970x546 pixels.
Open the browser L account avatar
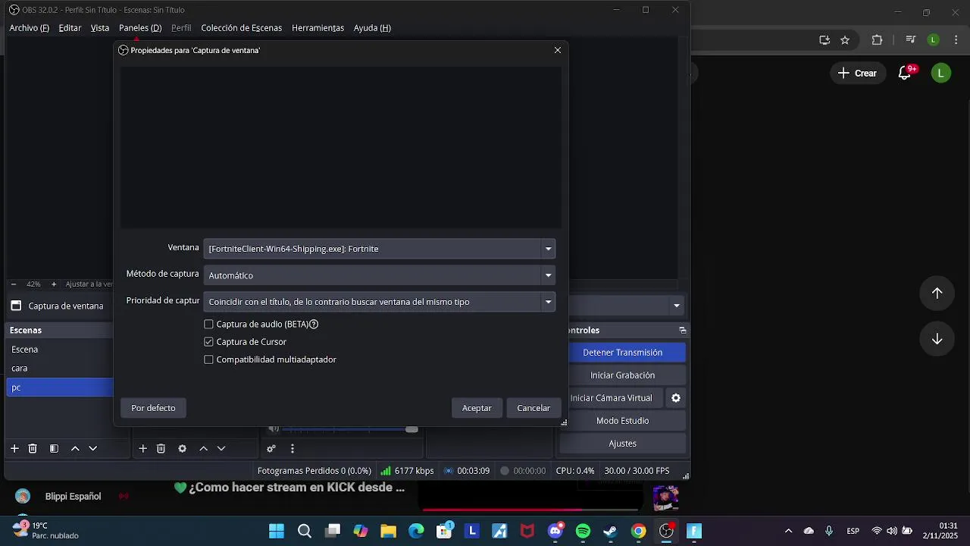point(940,73)
